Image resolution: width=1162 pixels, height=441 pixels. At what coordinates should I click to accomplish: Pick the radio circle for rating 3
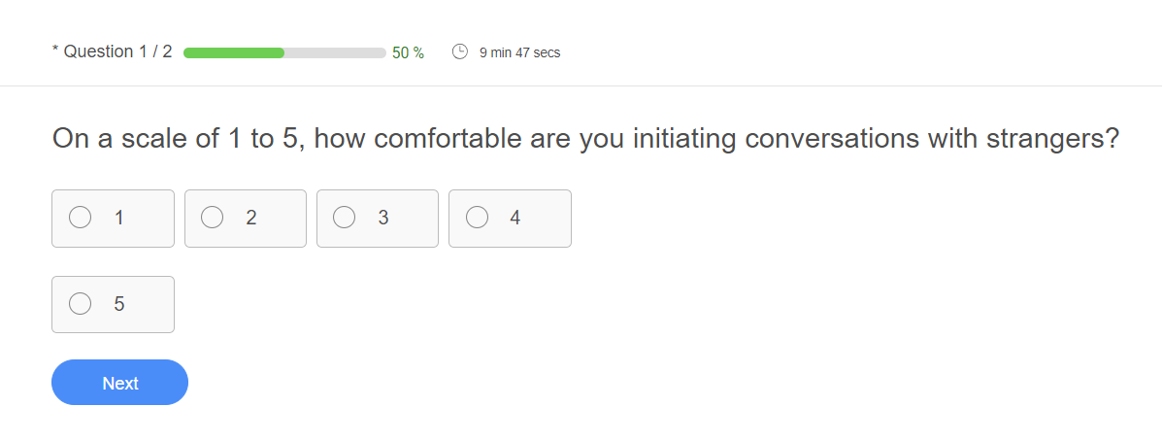345,219
